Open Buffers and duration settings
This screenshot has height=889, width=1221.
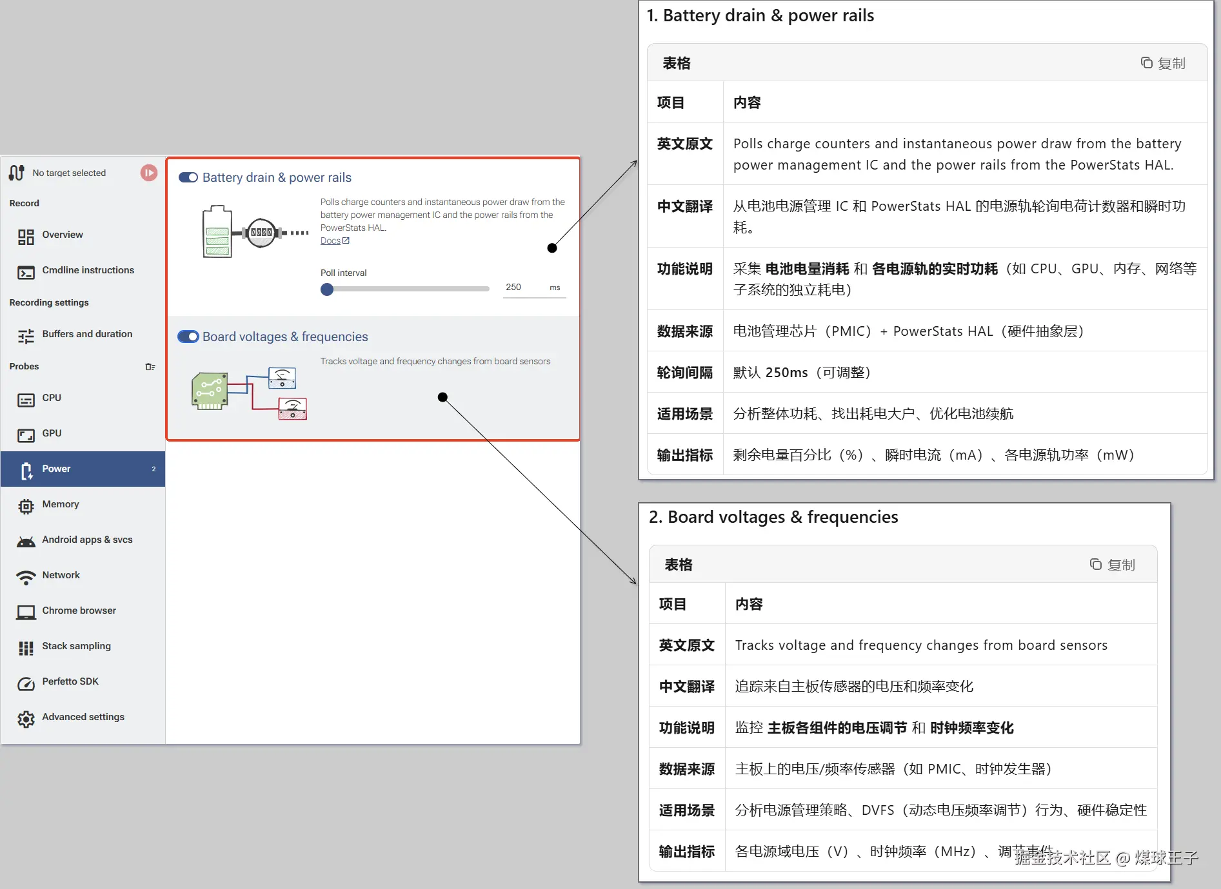point(87,334)
